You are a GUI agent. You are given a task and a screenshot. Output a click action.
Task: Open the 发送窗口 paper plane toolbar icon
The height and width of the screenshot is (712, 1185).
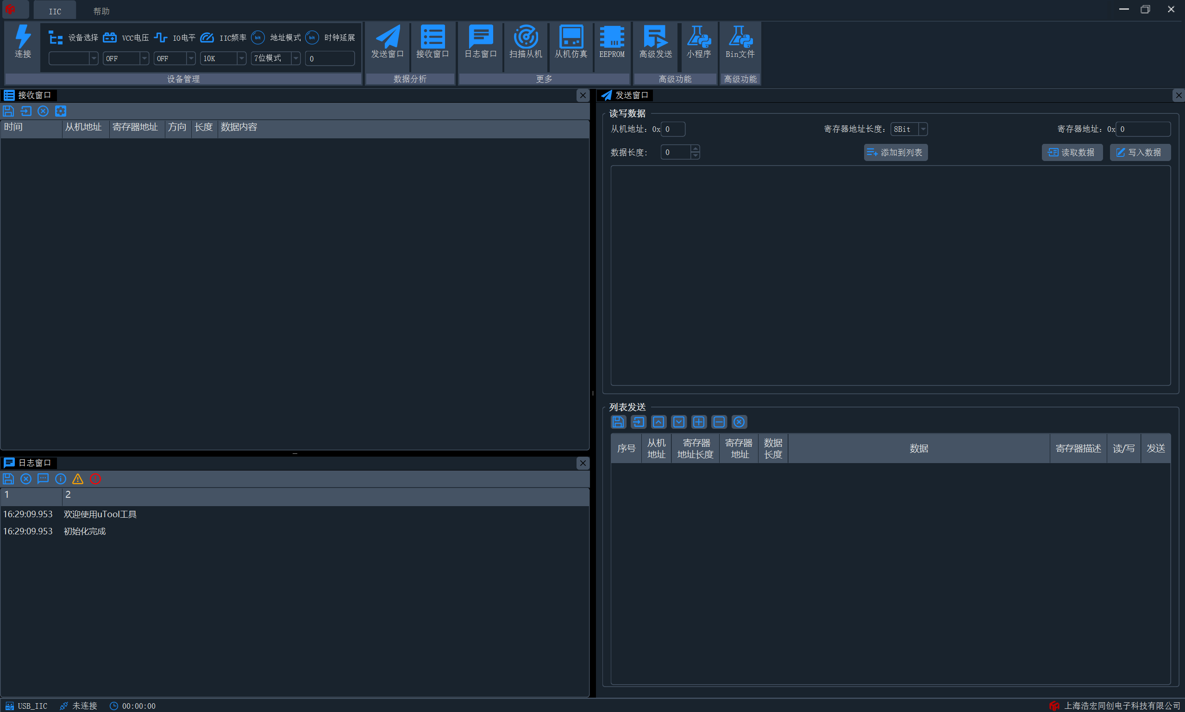(388, 37)
